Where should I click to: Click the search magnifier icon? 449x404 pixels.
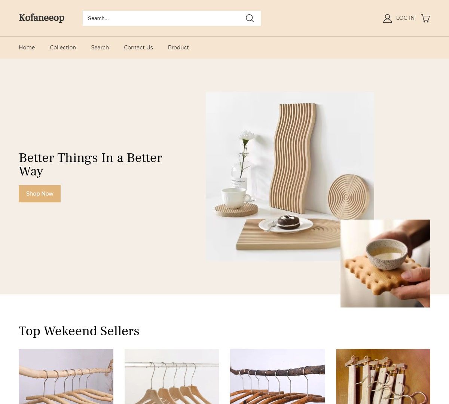point(250,18)
